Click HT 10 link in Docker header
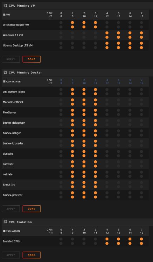The image size is (153, 262). [84, 83]
